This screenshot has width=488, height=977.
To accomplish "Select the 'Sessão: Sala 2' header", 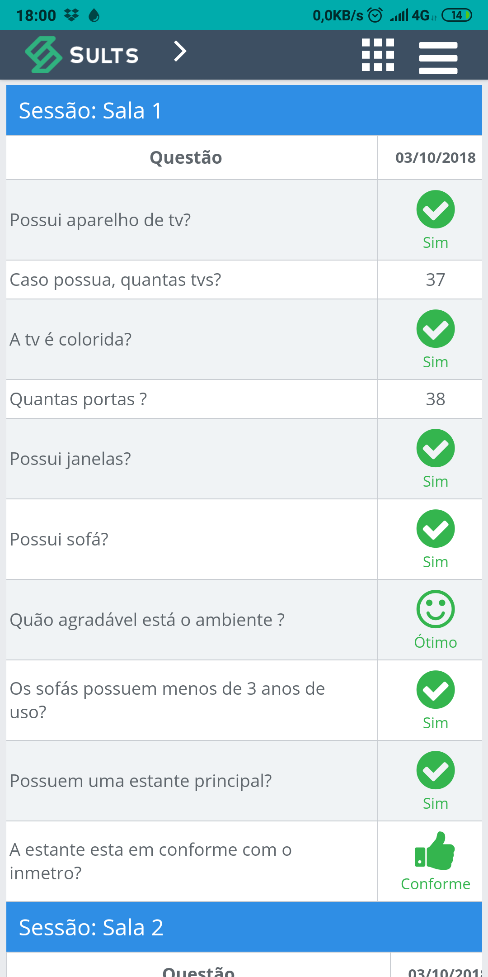I will (244, 927).
